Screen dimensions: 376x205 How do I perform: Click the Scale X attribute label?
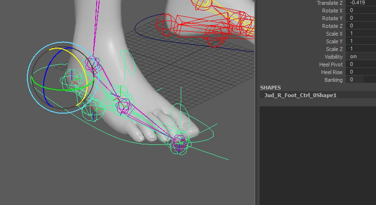click(x=334, y=34)
